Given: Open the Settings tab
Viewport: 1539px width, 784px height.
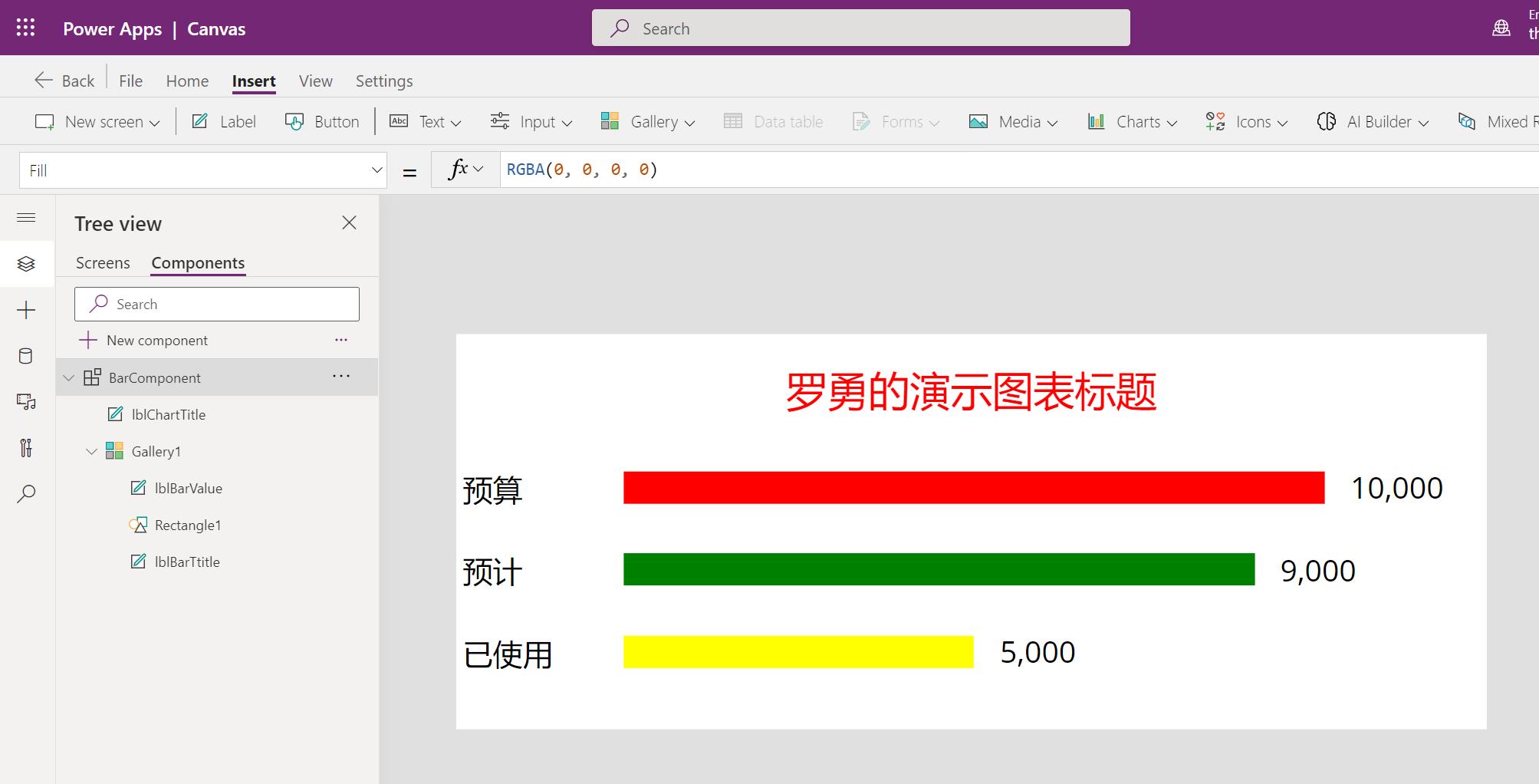Looking at the screenshot, I should pyautogui.click(x=384, y=81).
